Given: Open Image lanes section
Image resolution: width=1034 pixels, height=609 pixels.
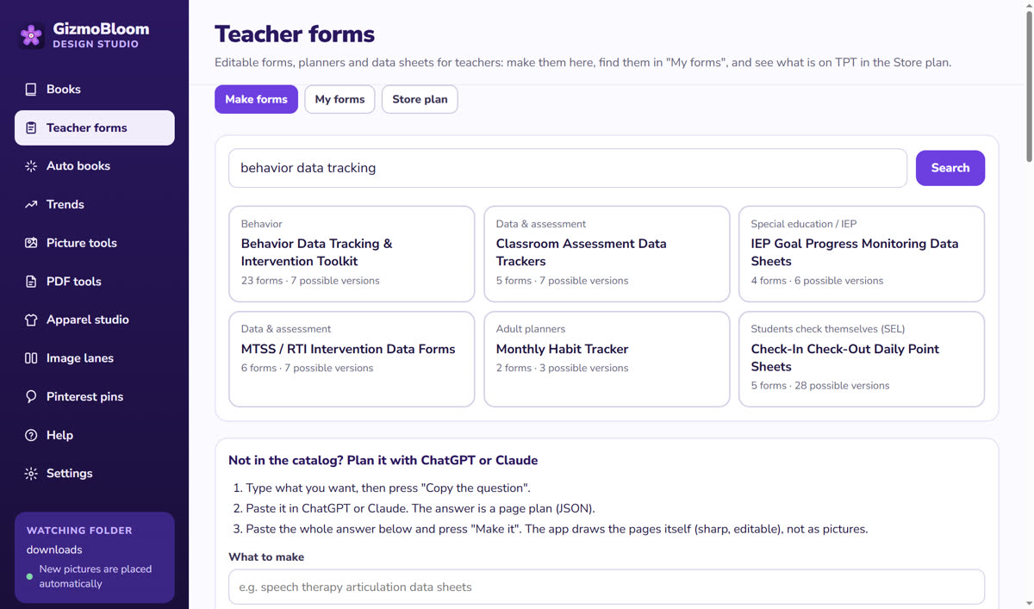Looking at the screenshot, I should [x=95, y=358].
